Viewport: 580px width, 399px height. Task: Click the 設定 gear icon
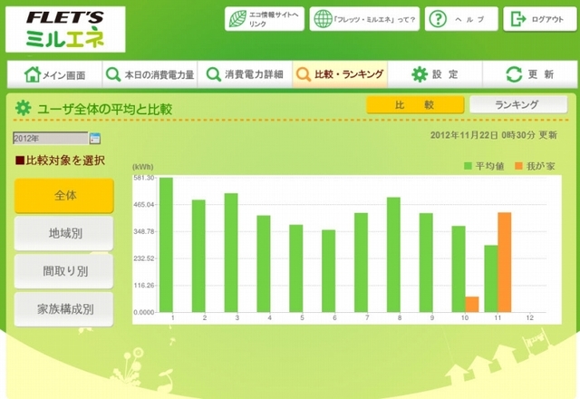tap(420, 74)
